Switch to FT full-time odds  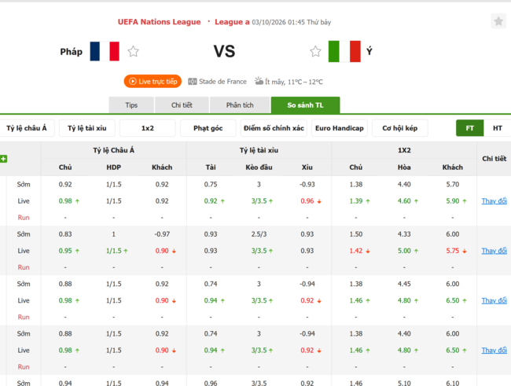click(469, 128)
